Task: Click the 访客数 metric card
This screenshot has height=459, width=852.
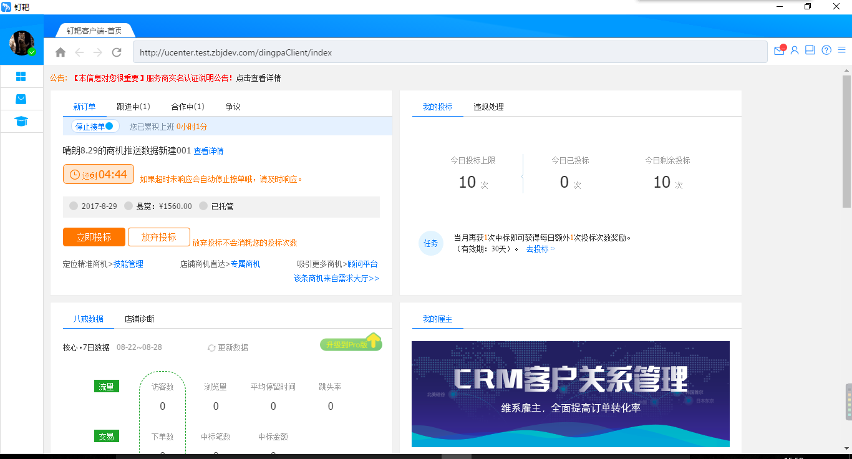Action: [162, 396]
